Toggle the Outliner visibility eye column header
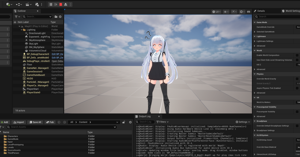This screenshot has width=300, height=157. [x=15, y=22]
